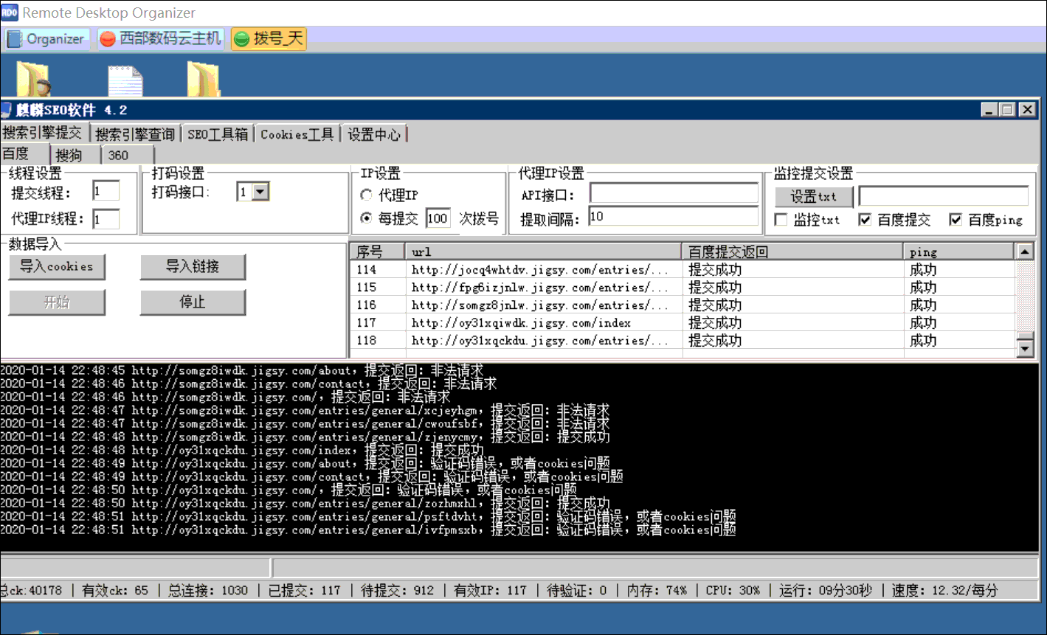Open the SEO工具箱 tab
Image resolution: width=1047 pixels, height=635 pixels.
(x=218, y=134)
